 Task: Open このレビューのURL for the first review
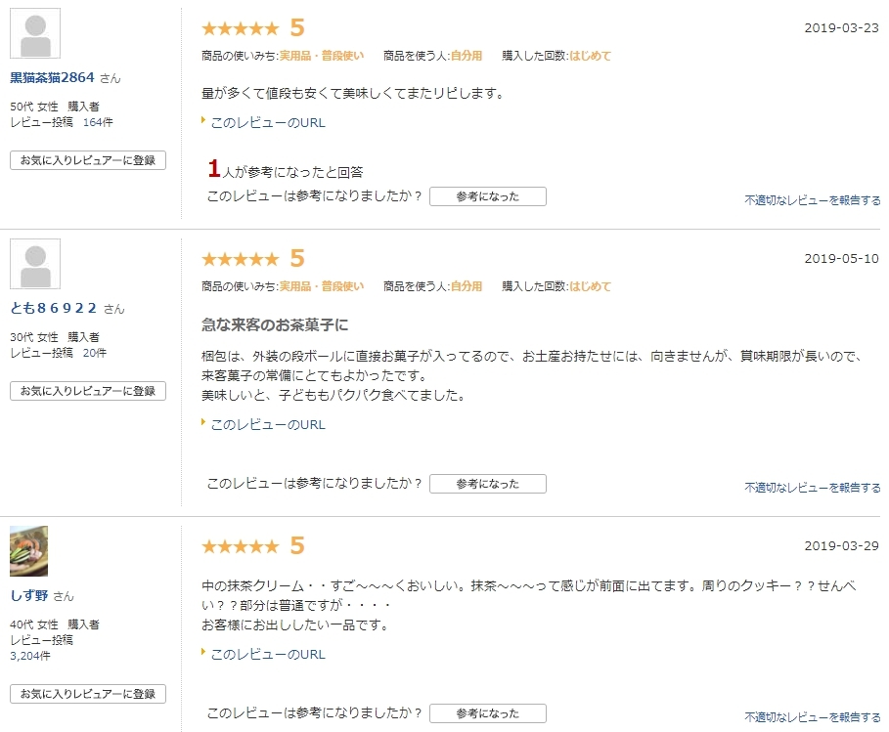268,122
